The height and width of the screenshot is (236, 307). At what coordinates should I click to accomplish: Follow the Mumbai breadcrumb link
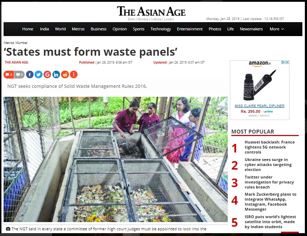21,43
